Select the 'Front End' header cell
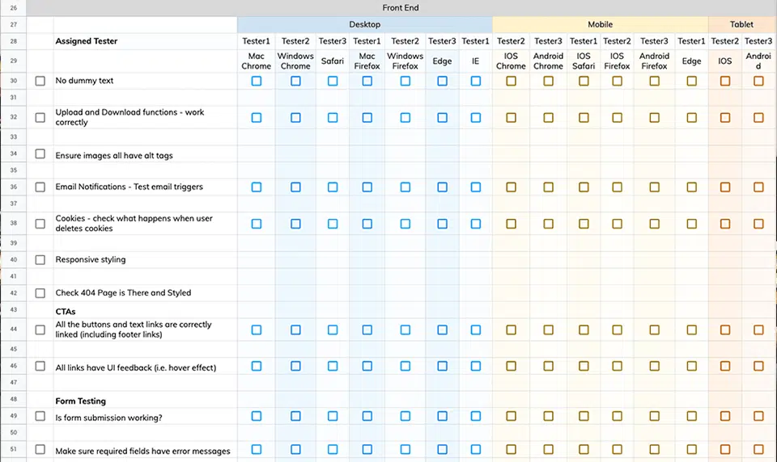The image size is (777, 462). click(x=401, y=8)
